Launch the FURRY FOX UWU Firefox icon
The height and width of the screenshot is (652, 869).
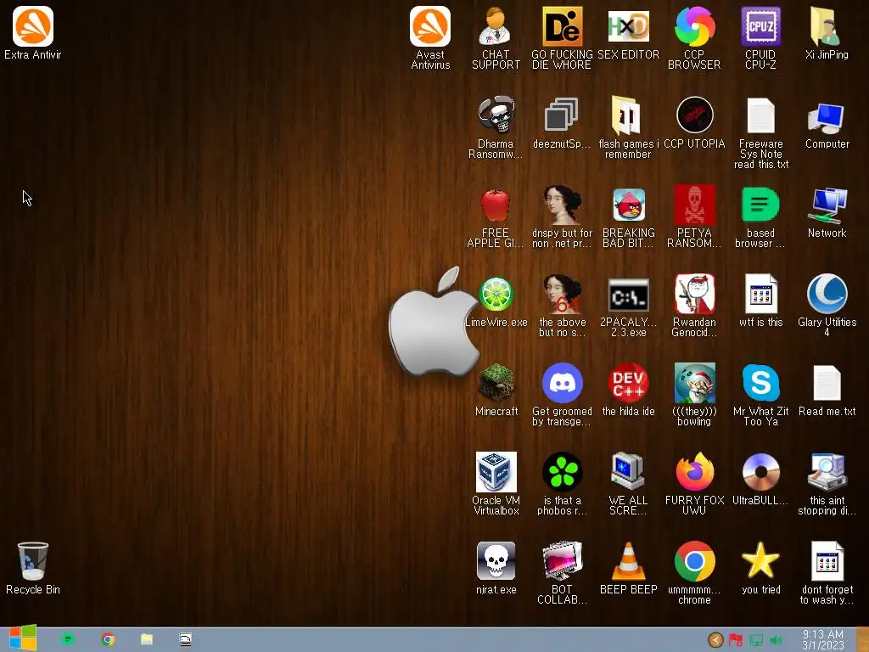[x=694, y=485]
